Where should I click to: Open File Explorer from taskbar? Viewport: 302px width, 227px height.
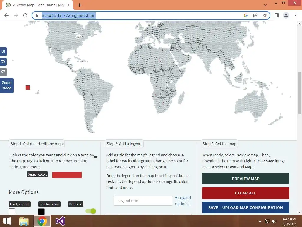24,221
